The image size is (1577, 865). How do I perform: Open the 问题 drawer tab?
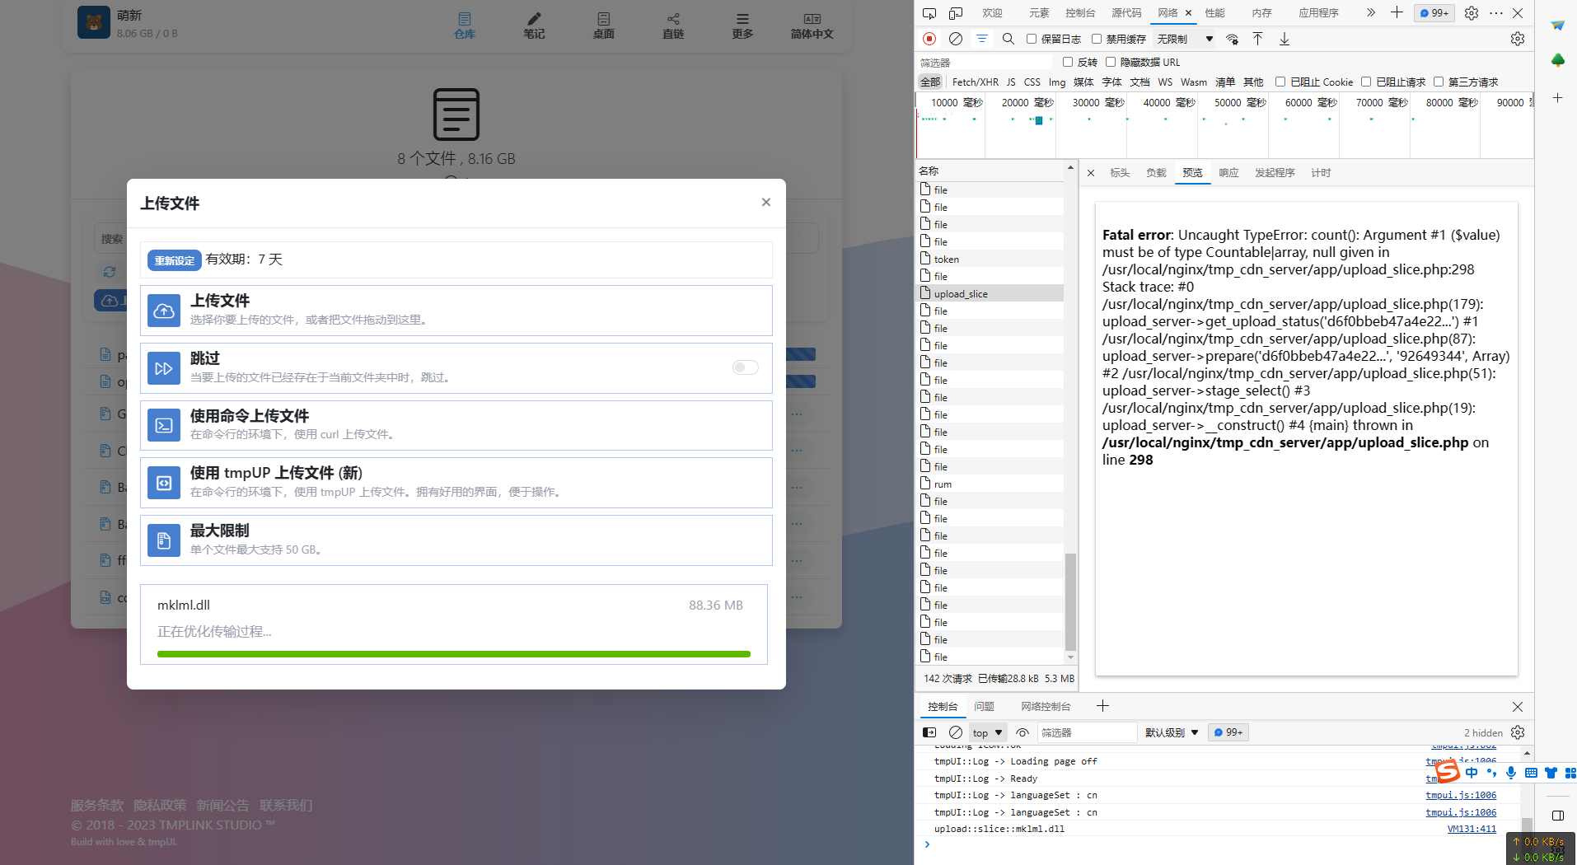pyautogui.click(x=984, y=707)
